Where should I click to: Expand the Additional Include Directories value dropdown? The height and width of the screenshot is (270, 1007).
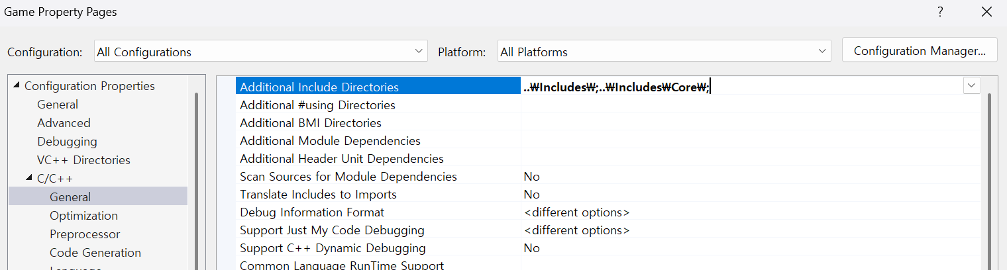971,85
